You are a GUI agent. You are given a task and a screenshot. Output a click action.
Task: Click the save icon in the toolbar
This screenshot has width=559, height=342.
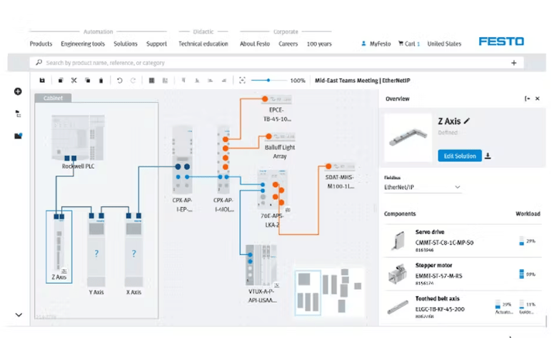(42, 81)
